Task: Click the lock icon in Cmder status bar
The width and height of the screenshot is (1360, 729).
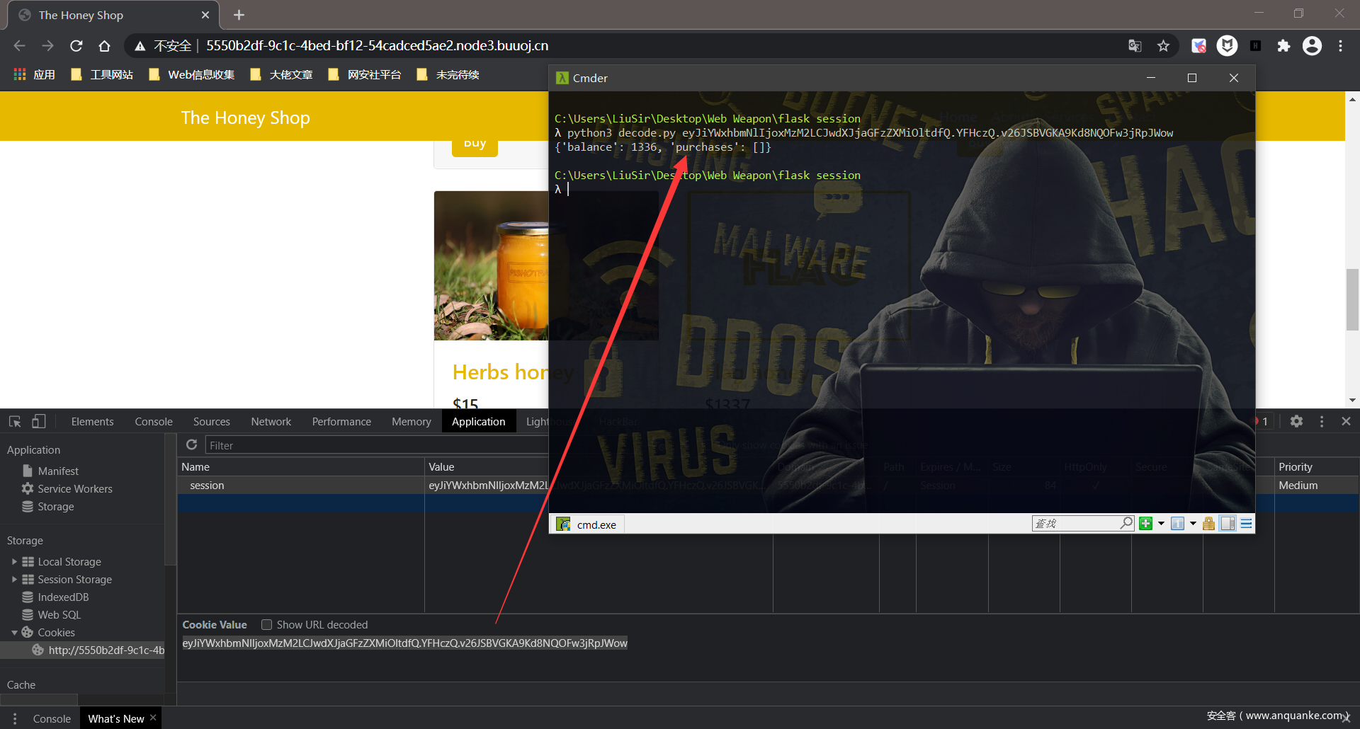Action: 1208,524
